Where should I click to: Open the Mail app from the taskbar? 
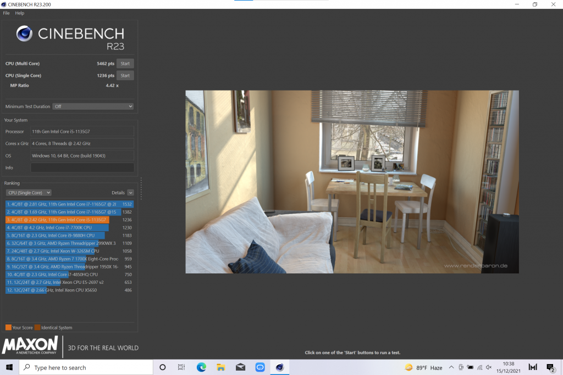click(x=240, y=367)
